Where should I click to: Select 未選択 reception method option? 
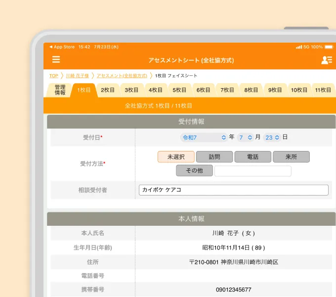(176, 157)
